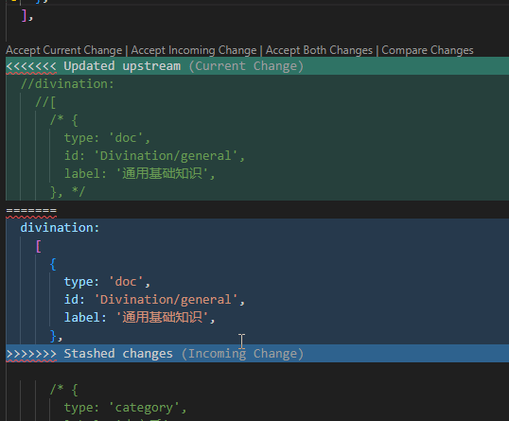Click the '],' closing bracket line at the top
Image resolution: width=509 pixels, height=421 pixels.
[x=27, y=15]
